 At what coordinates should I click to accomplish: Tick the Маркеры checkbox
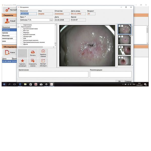coord(22,32)
